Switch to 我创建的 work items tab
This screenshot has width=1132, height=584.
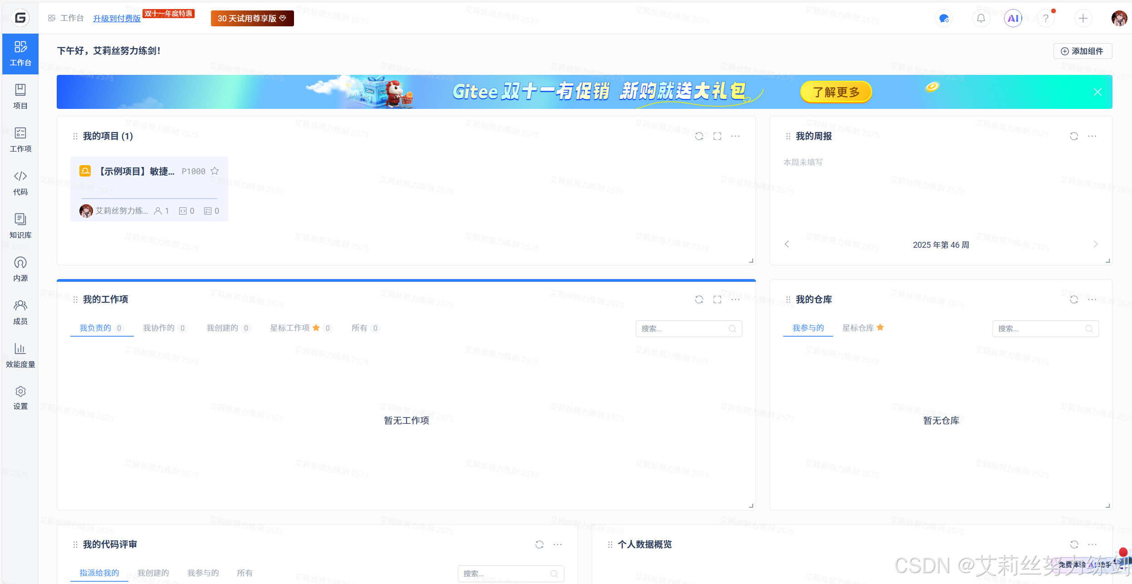pos(222,328)
